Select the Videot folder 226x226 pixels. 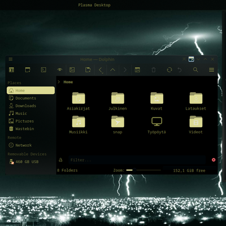click(195, 125)
